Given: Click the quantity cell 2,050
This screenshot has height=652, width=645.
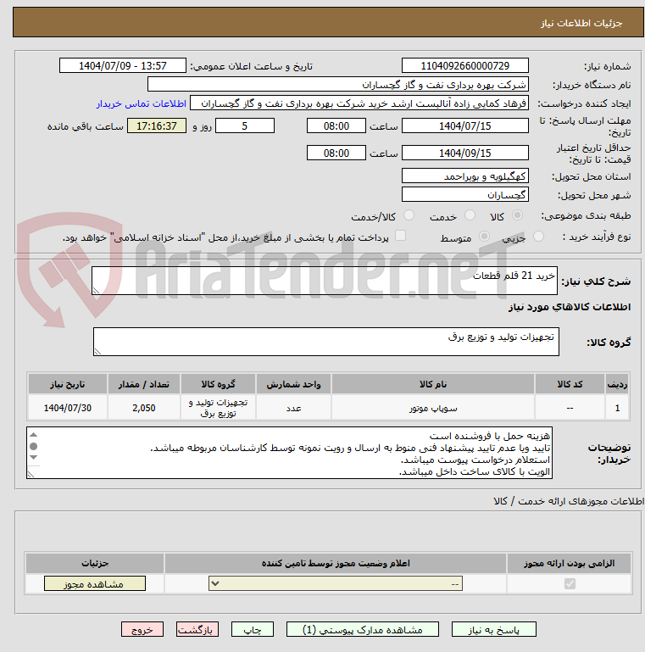Looking at the screenshot, I should click(144, 408).
